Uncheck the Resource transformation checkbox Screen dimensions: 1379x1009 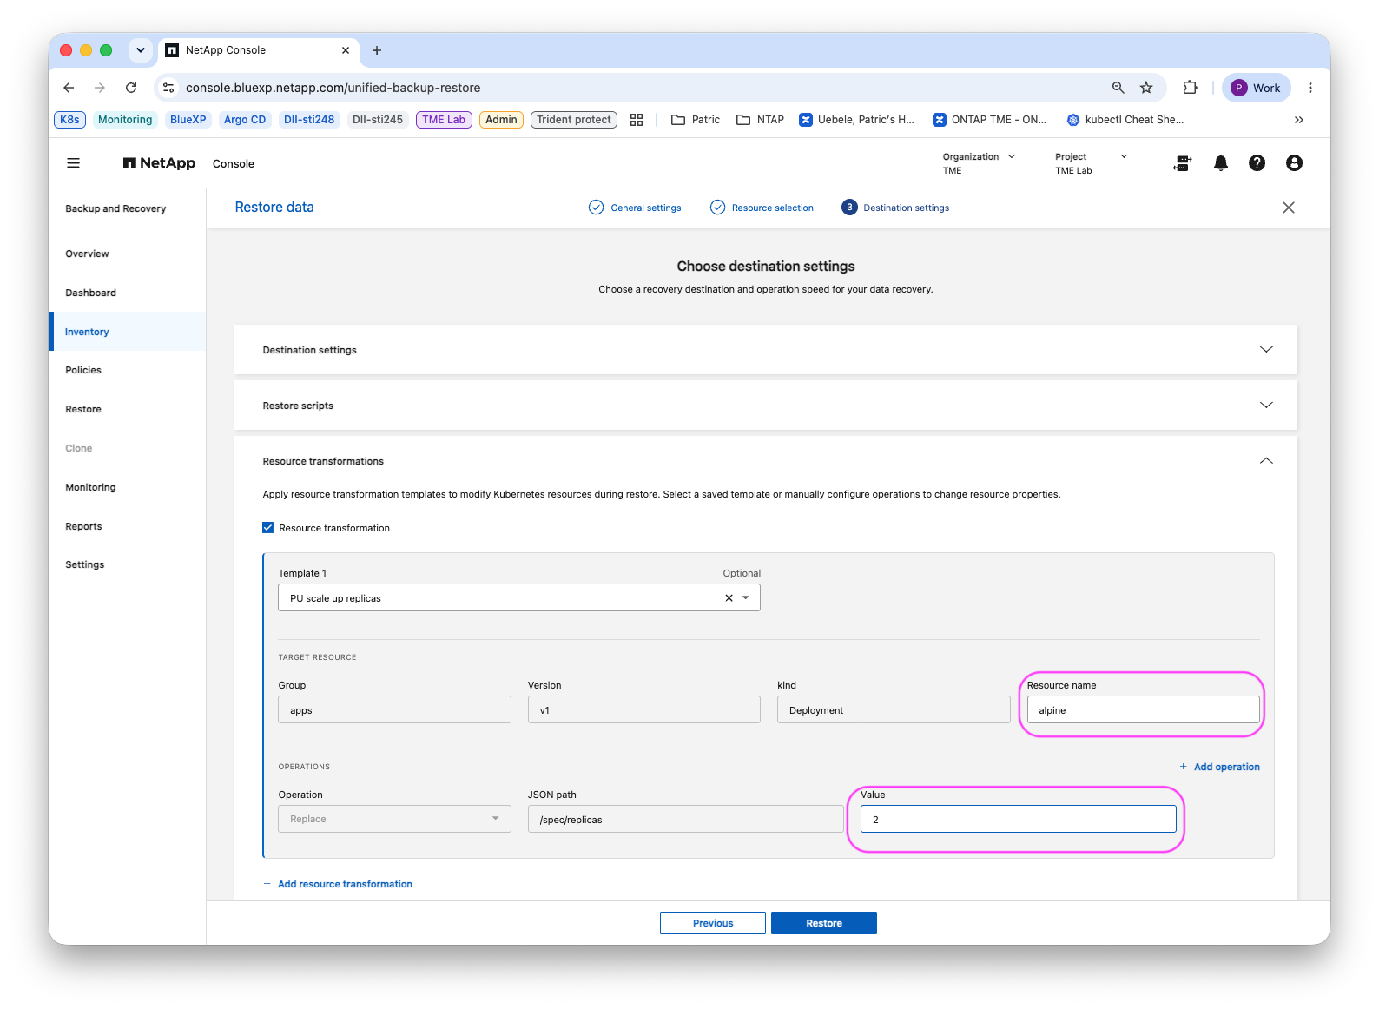268,528
